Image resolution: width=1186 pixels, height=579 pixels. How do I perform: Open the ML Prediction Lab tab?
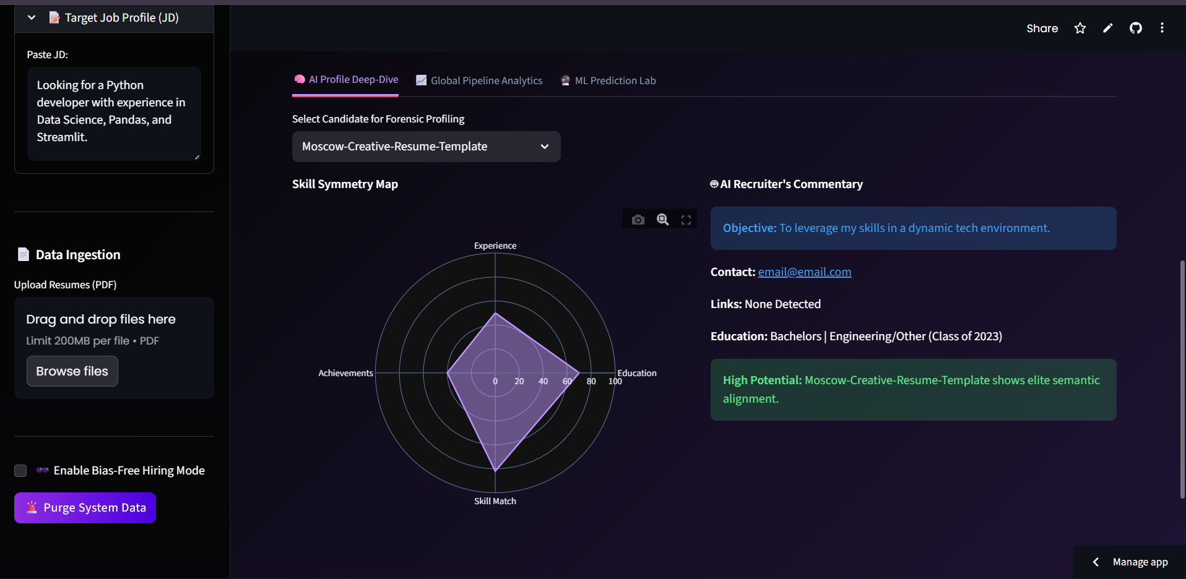pyautogui.click(x=615, y=80)
